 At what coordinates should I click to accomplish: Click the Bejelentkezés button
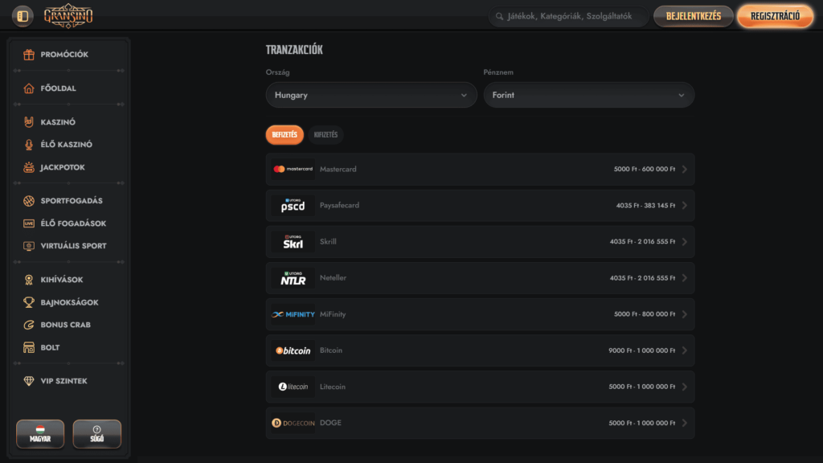click(693, 16)
